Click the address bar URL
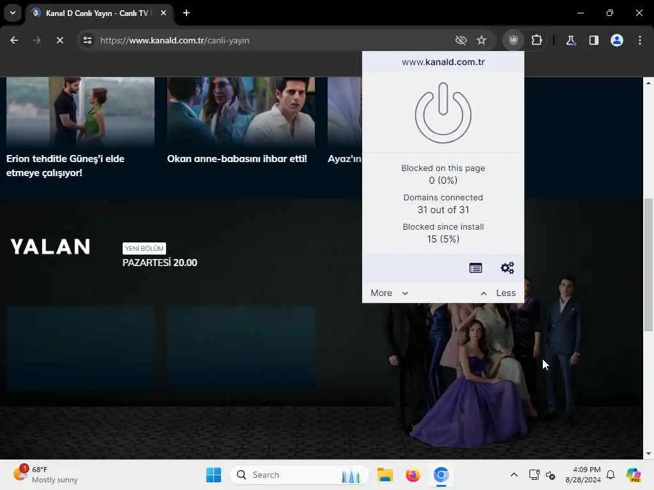Viewport: 654px width, 490px height. [175, 40]
